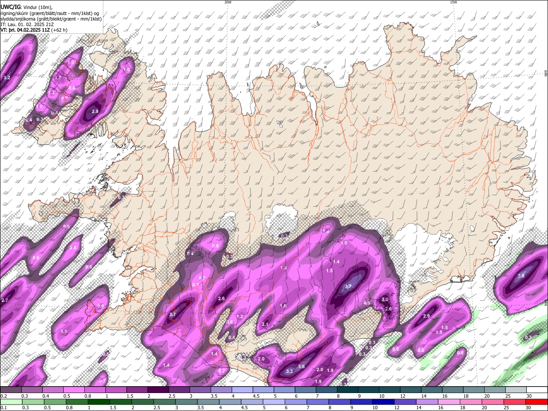Select the darkest green 1 swatch in lower legend
The width and height of the screenshot is (548, 411).
[x=98, y=402]
